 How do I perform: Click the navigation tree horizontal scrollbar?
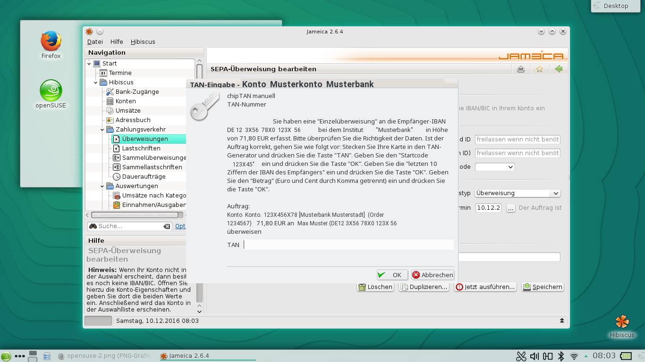click(x=134, y=215)
